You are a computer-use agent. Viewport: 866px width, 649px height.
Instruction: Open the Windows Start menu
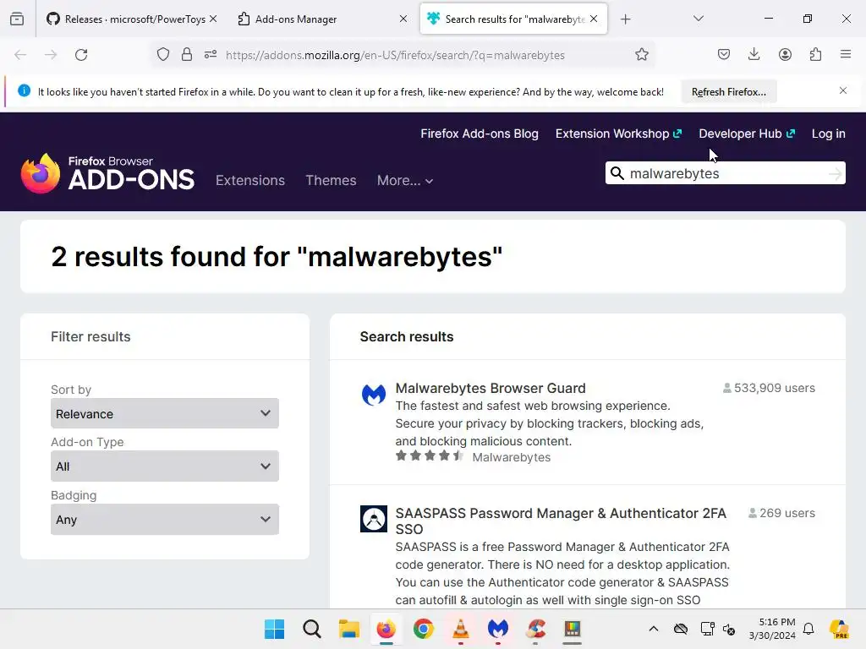coord(275,629)
